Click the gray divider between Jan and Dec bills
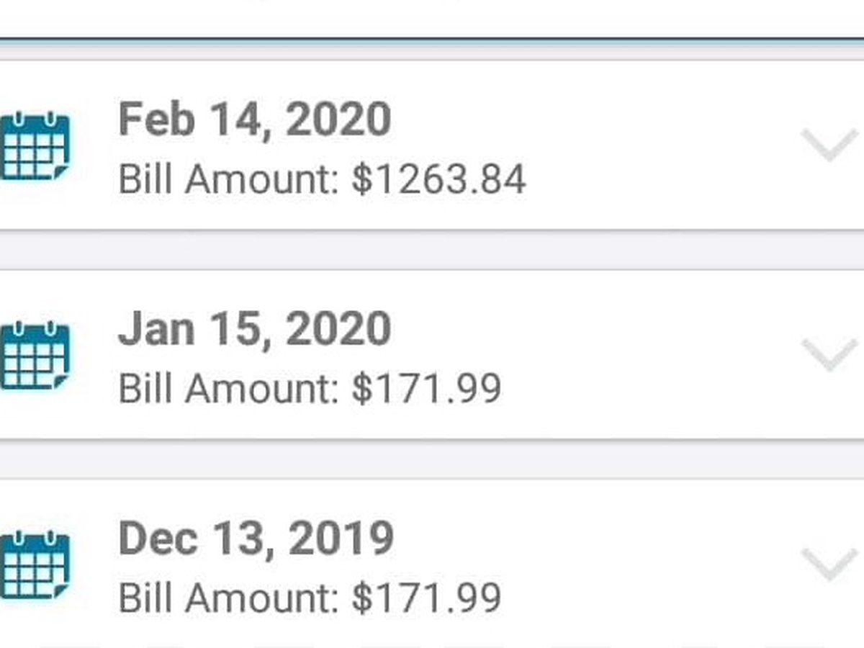 pos(432,459)
